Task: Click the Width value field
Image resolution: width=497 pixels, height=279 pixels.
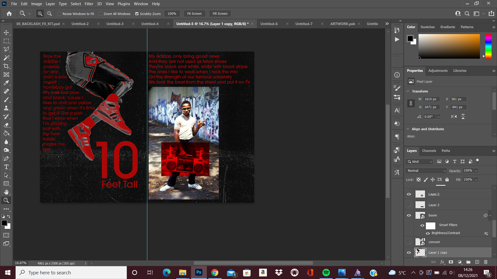Action: (x=431, y=99)
